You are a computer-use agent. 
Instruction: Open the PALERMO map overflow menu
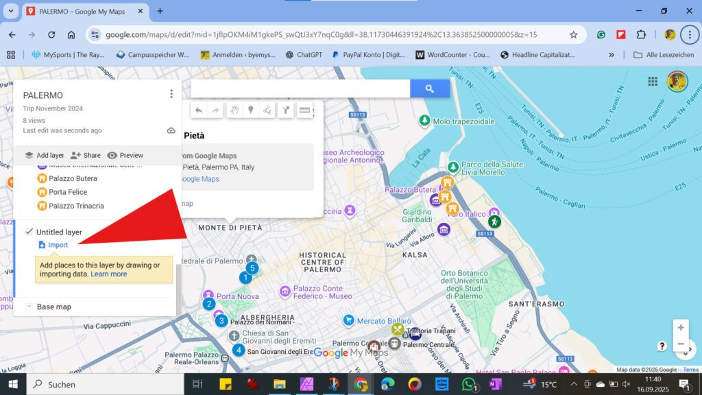point(171,94)
